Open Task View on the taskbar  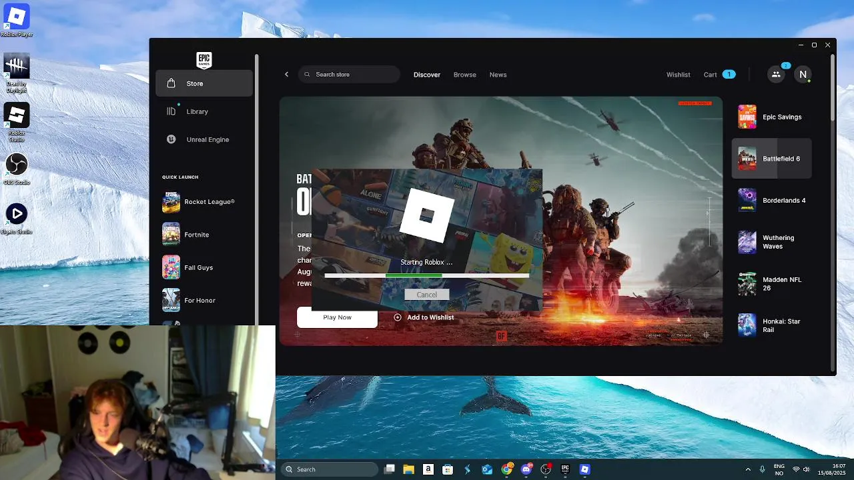tap(390, 469)
